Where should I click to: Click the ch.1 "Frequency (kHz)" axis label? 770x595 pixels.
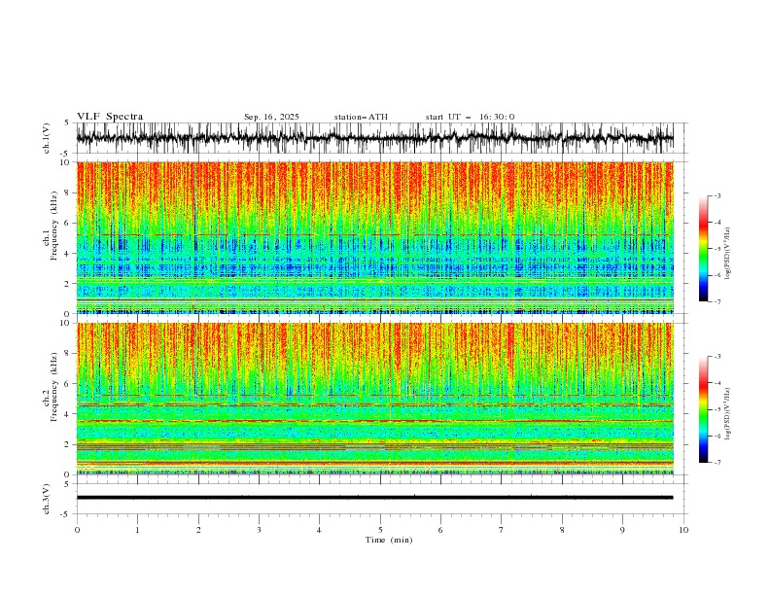pos(54,227)
